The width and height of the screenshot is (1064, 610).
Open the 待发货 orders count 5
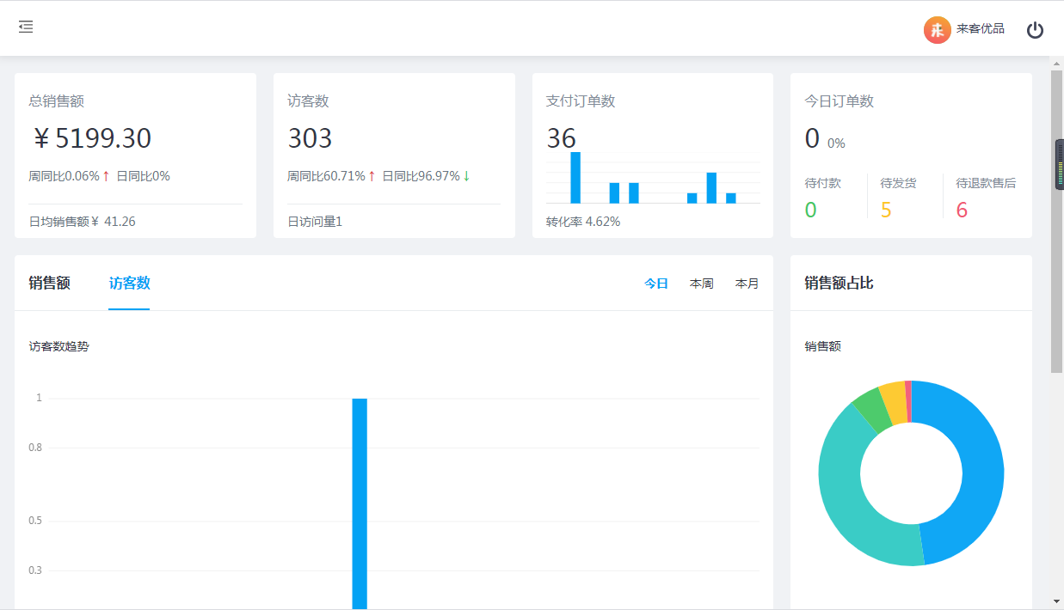[886, 210]
